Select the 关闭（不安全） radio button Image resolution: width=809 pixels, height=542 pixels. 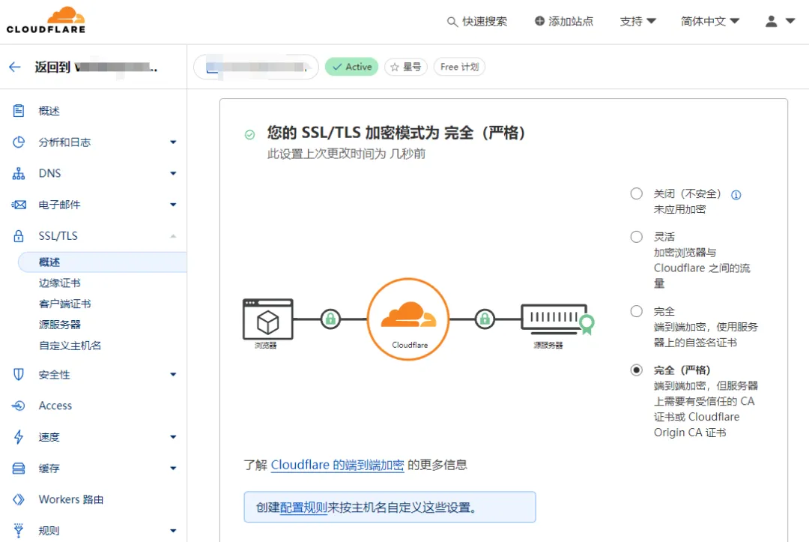[636, 193]
